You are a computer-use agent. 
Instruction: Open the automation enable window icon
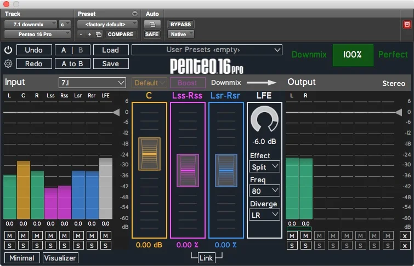click(152, 25)
